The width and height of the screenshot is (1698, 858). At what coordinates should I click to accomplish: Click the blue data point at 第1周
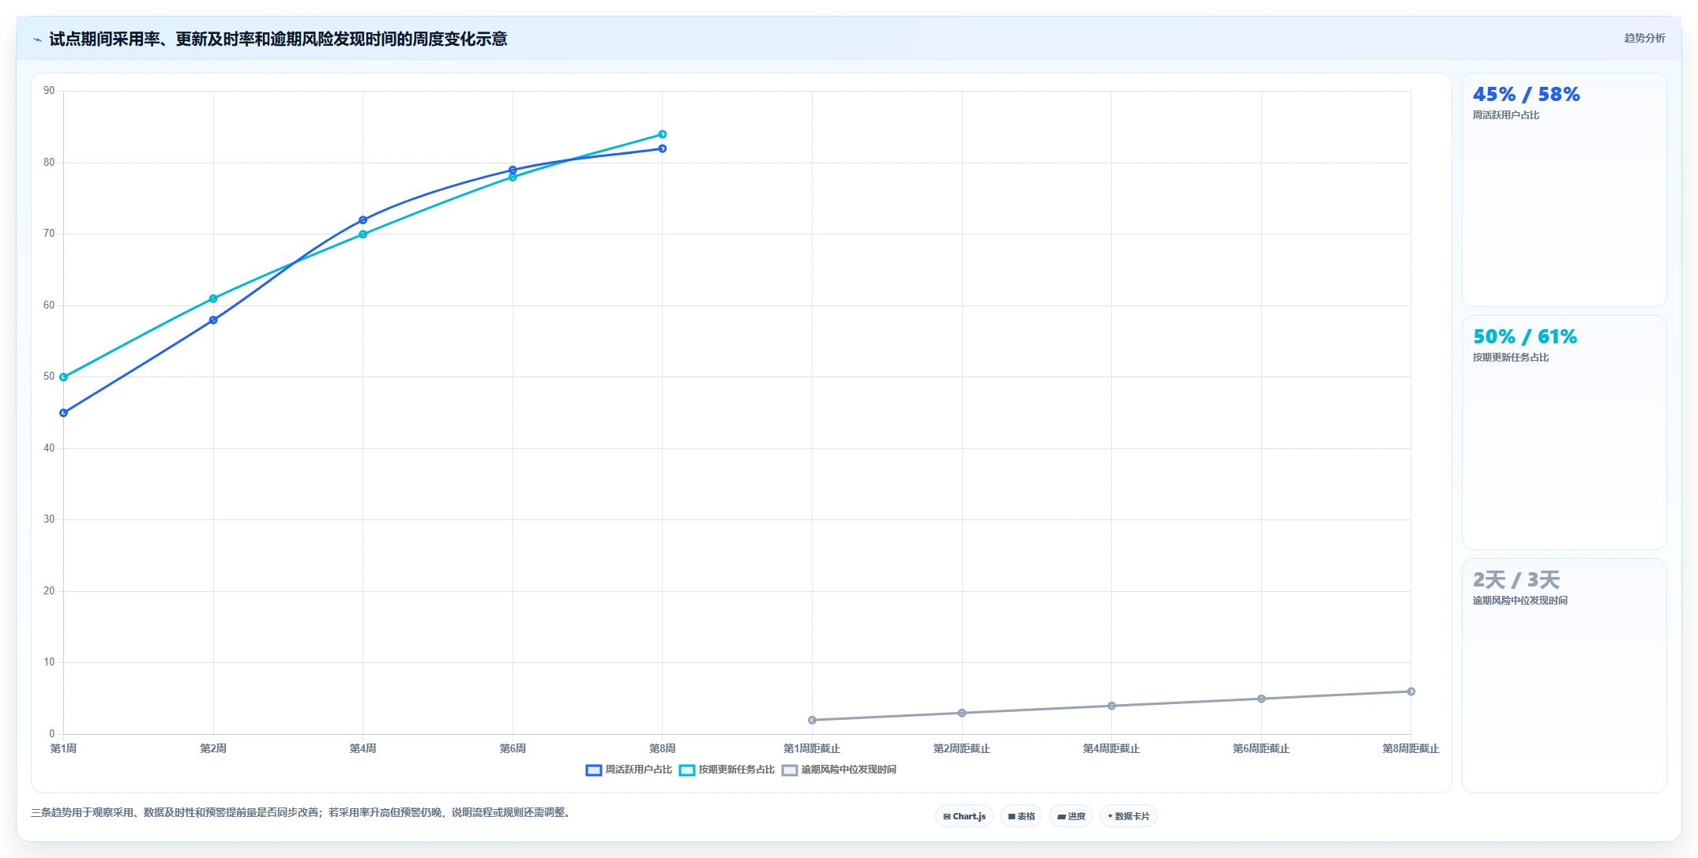[x=64, y=413]
